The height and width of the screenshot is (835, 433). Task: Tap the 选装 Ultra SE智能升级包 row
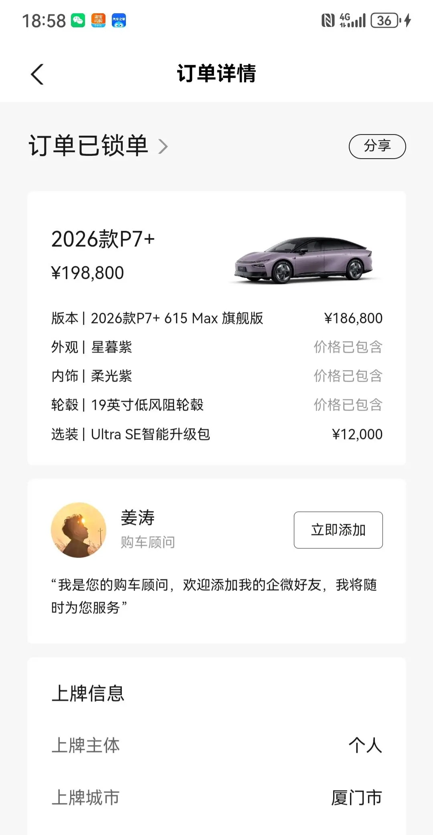click(x=216, y=434)
